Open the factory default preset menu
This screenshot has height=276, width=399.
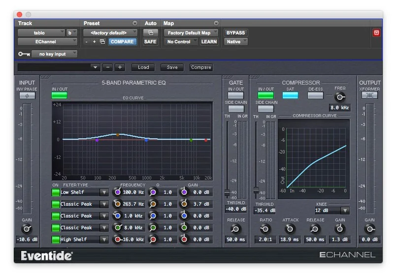click(x=110, y=33)
